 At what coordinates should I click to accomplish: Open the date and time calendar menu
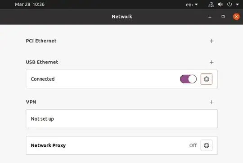pos(30,5)
